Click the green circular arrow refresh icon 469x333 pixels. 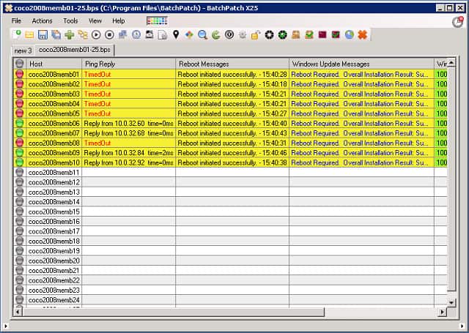pyautogui.click(x=215, y=35)
